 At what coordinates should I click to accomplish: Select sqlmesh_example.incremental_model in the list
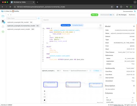pos(23,26)
